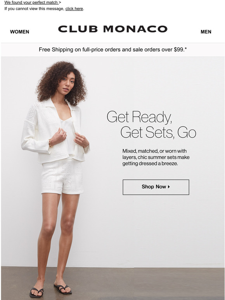225x300 pixels.
Task: Click the chevron after "perfect match"
Action: (x=60, y=2)
